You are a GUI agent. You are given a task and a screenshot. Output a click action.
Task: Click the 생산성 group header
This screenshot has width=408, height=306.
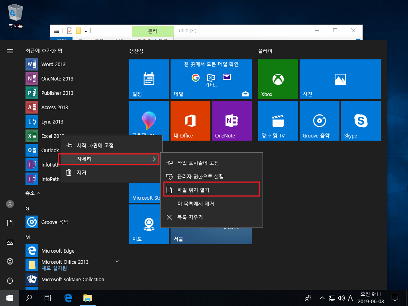click(x=136, y=51)
